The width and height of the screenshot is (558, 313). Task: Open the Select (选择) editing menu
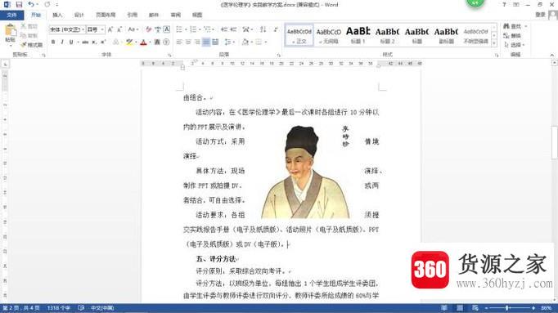pyautogui.click(x=514, y=45)
